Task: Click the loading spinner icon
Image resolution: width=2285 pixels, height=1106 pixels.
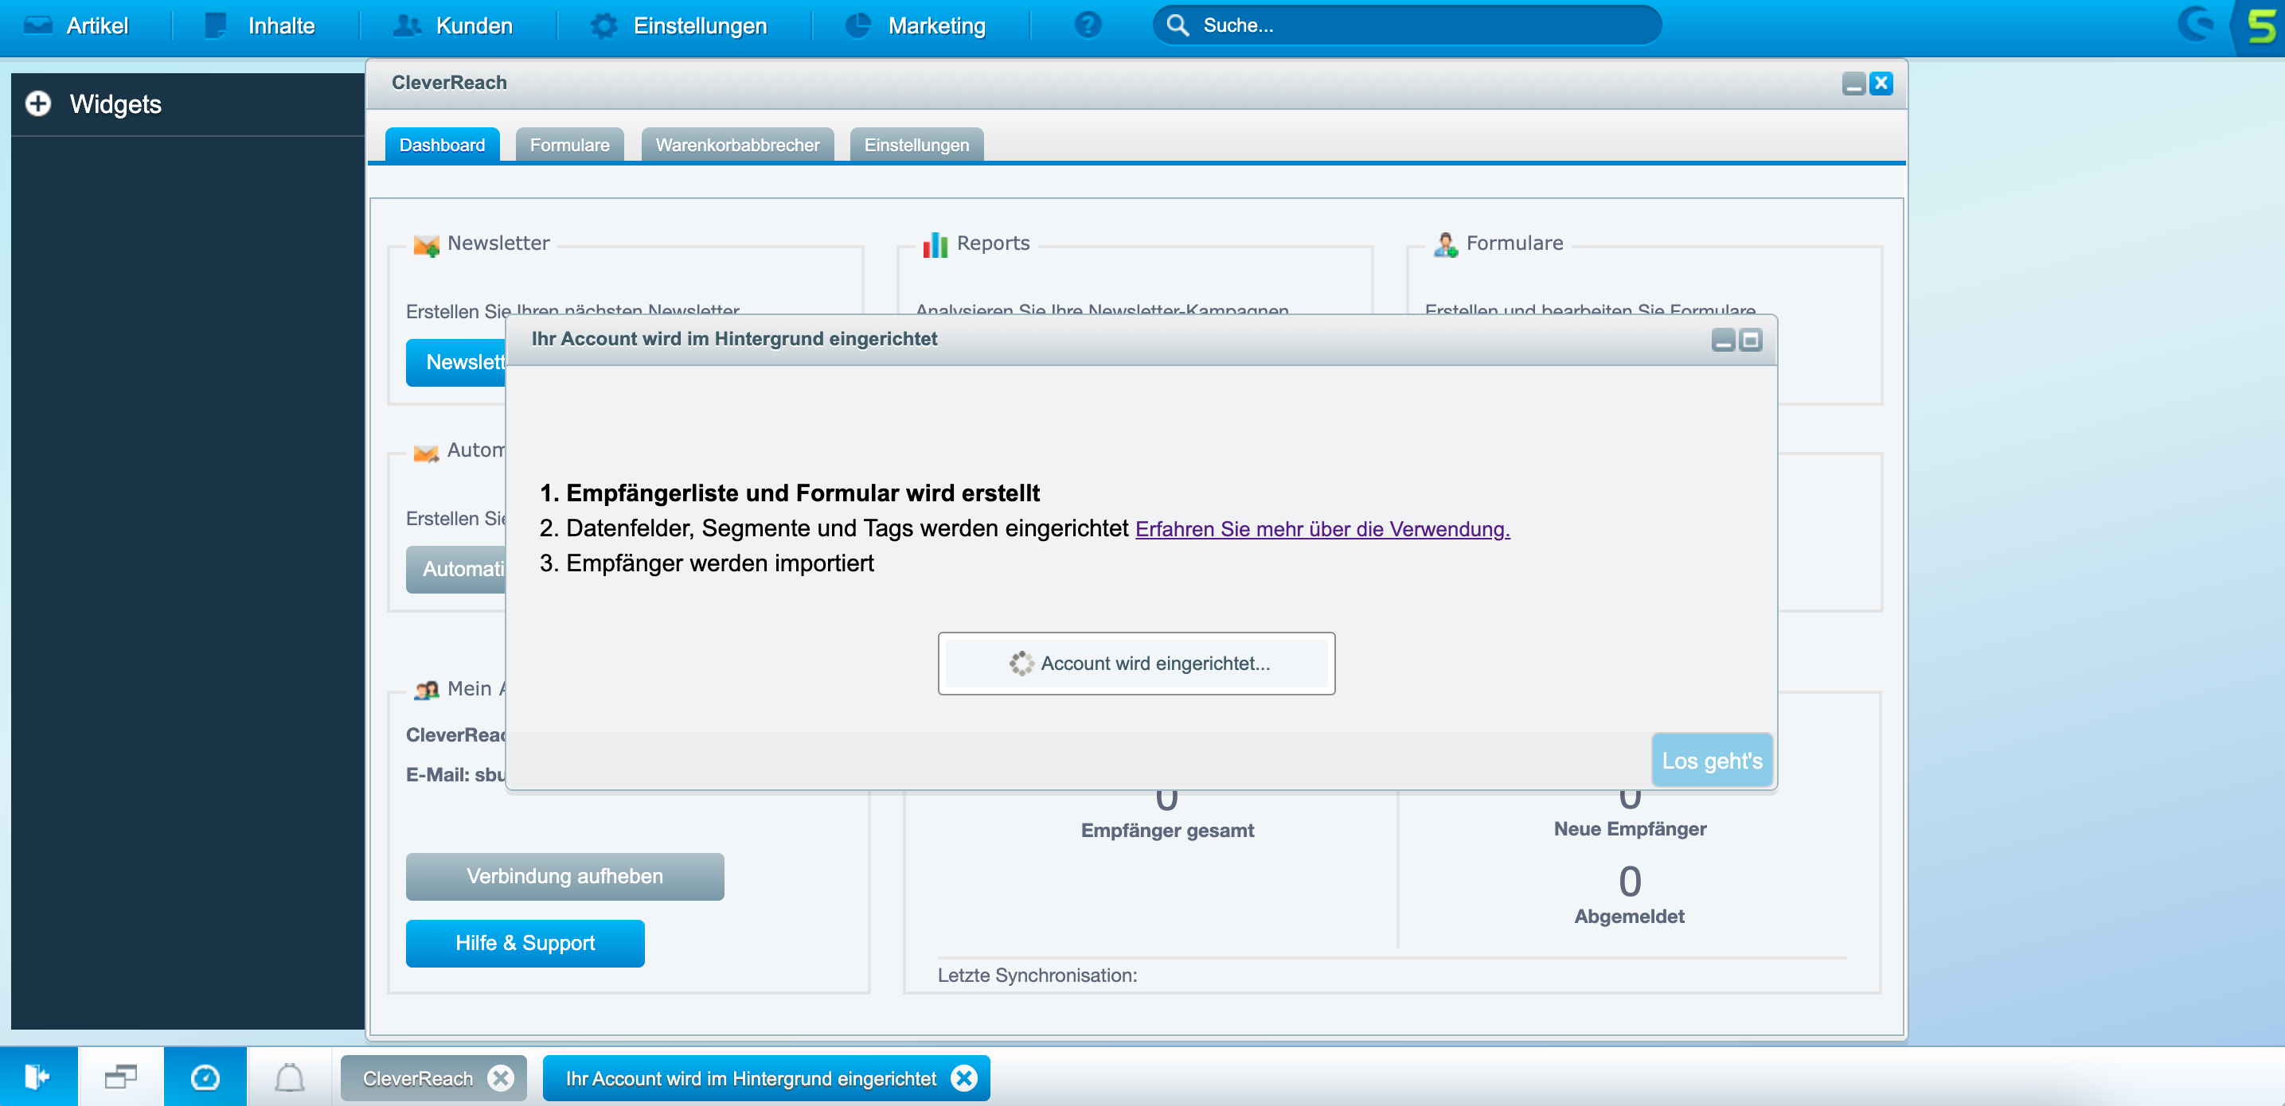Action: click(1021, 663)
